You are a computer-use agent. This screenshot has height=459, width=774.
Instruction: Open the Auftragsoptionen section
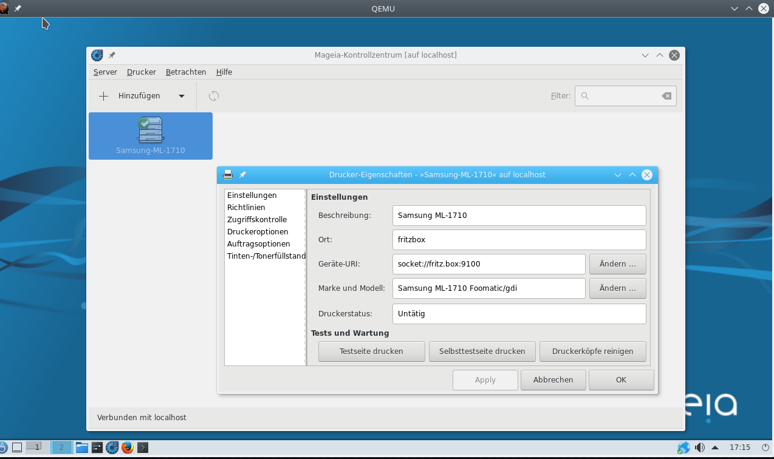[x=265, y=244]
